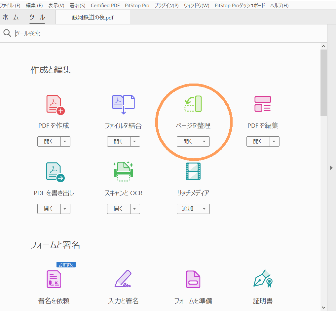Screen dimensions: 336x311
Task: Click the 入力と署名 pen icon
Action: coord(123,278)
